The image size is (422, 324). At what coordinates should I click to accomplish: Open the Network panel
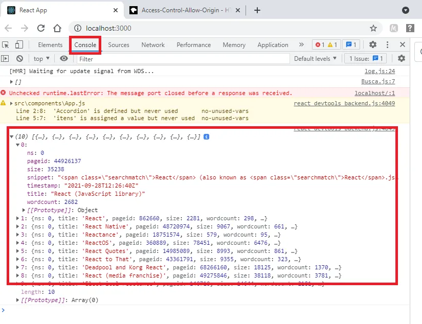(153, 45)
